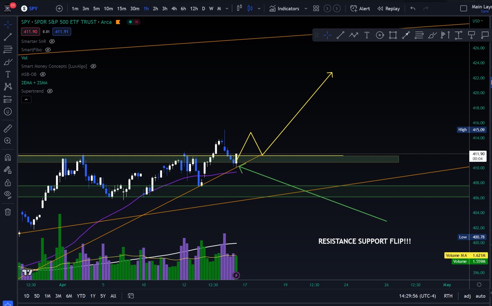Switch to the 1h timeframe

point(146,9)
